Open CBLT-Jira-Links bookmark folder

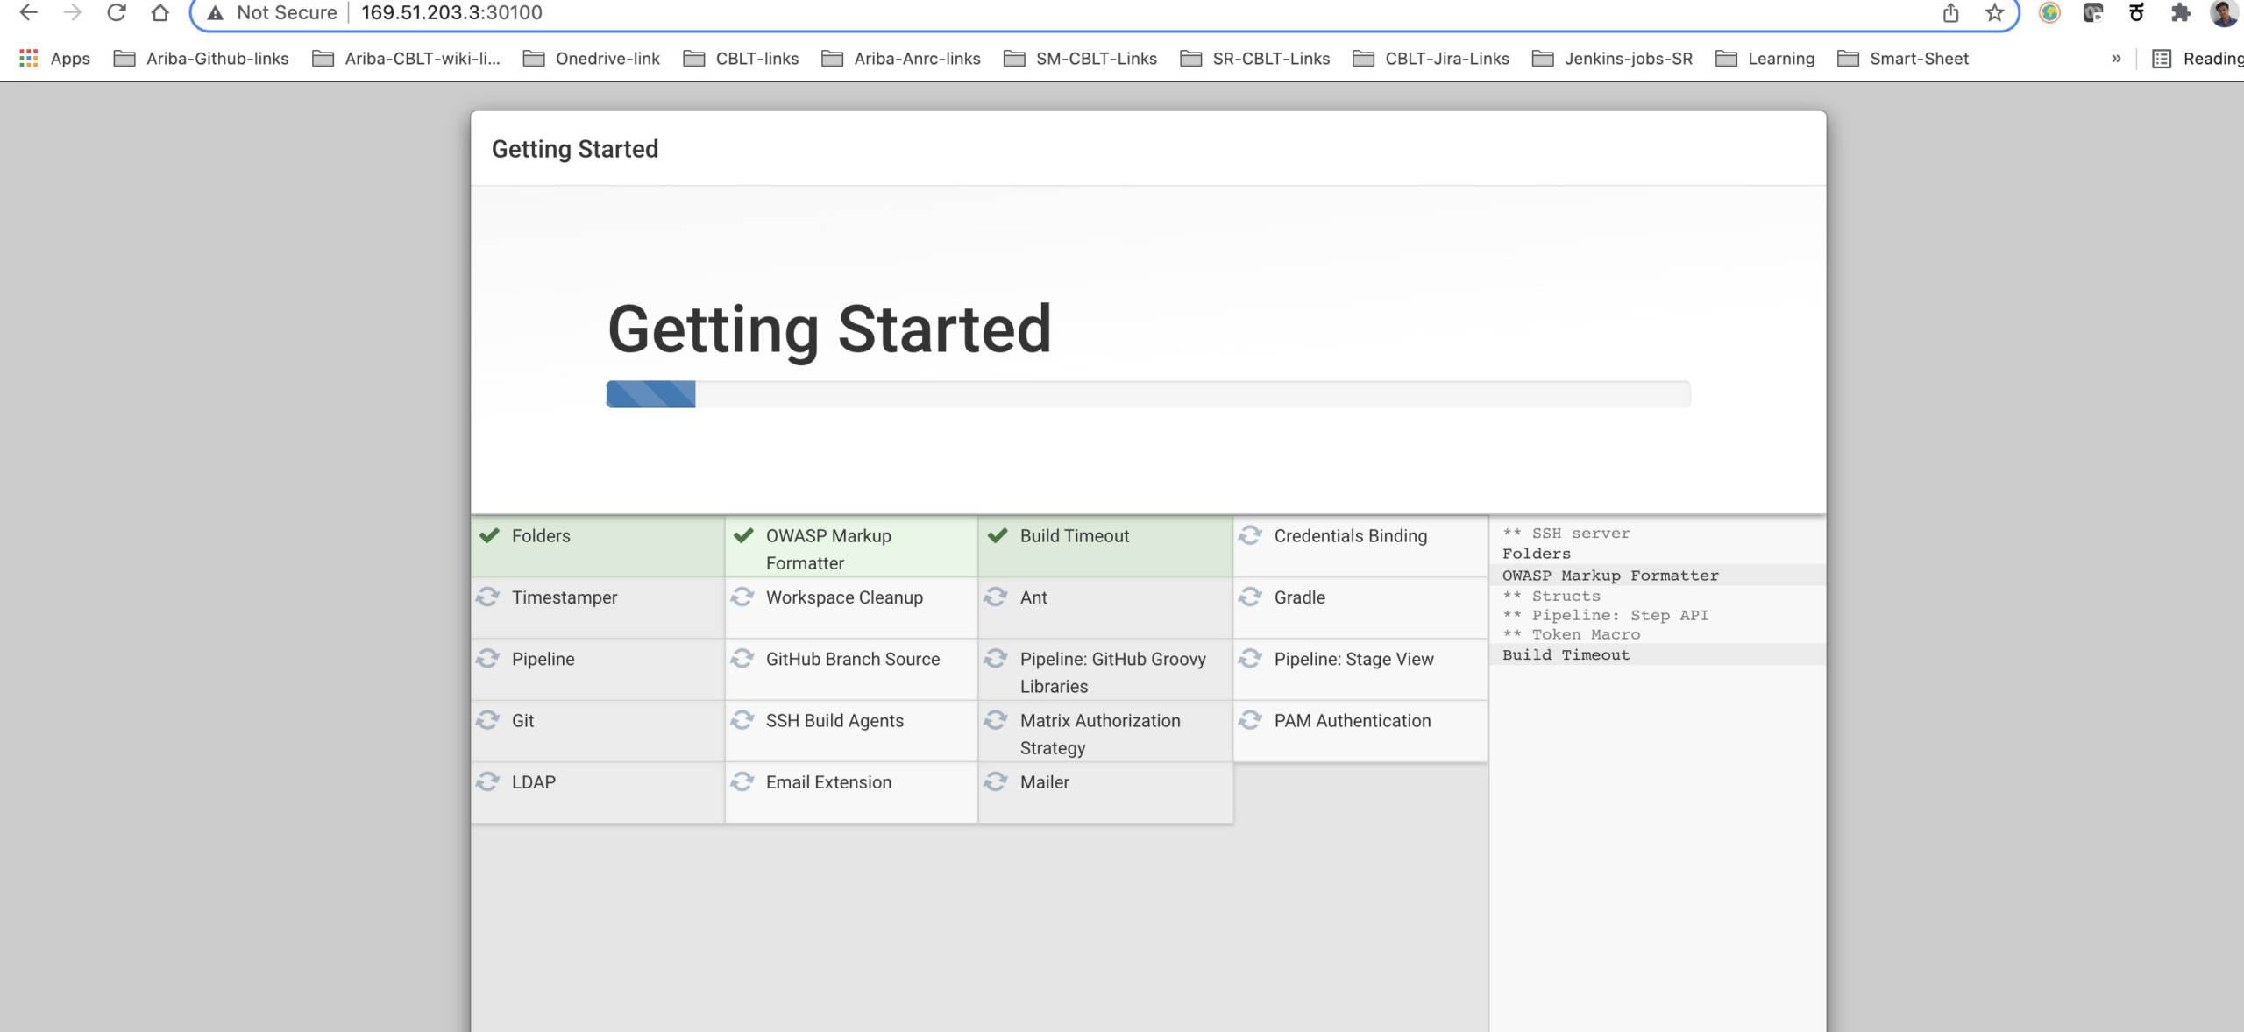point(1431,59)
